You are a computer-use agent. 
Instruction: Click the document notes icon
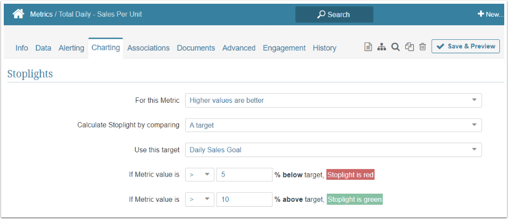coord(368,47)
